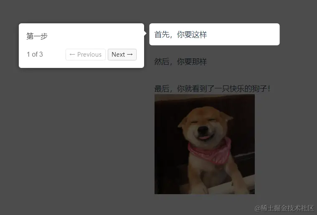
Task: Click the text '然后，你要那样'
Action: coord(180,62)
